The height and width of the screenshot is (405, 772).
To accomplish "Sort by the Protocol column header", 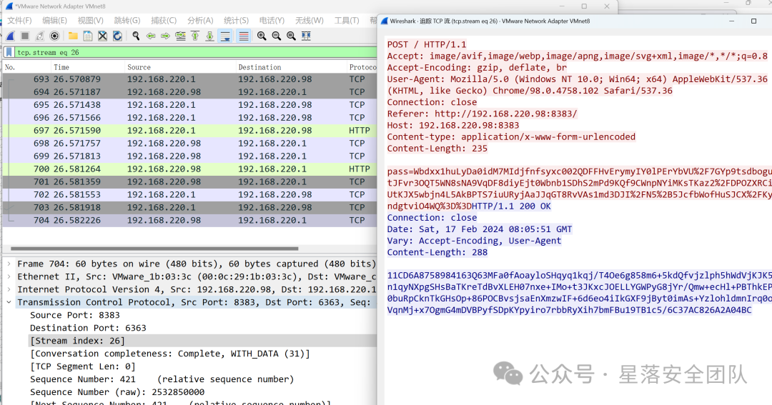I will (362, 67).
